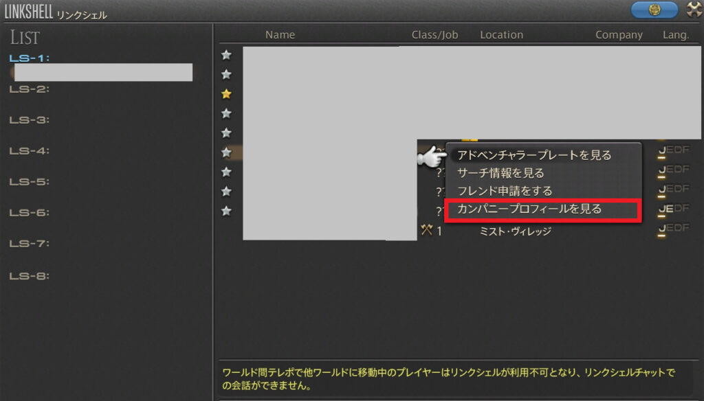Toggle the star on the highlighted member row
This screenshot has width=704, height=401.
click(x=226, y=152)
